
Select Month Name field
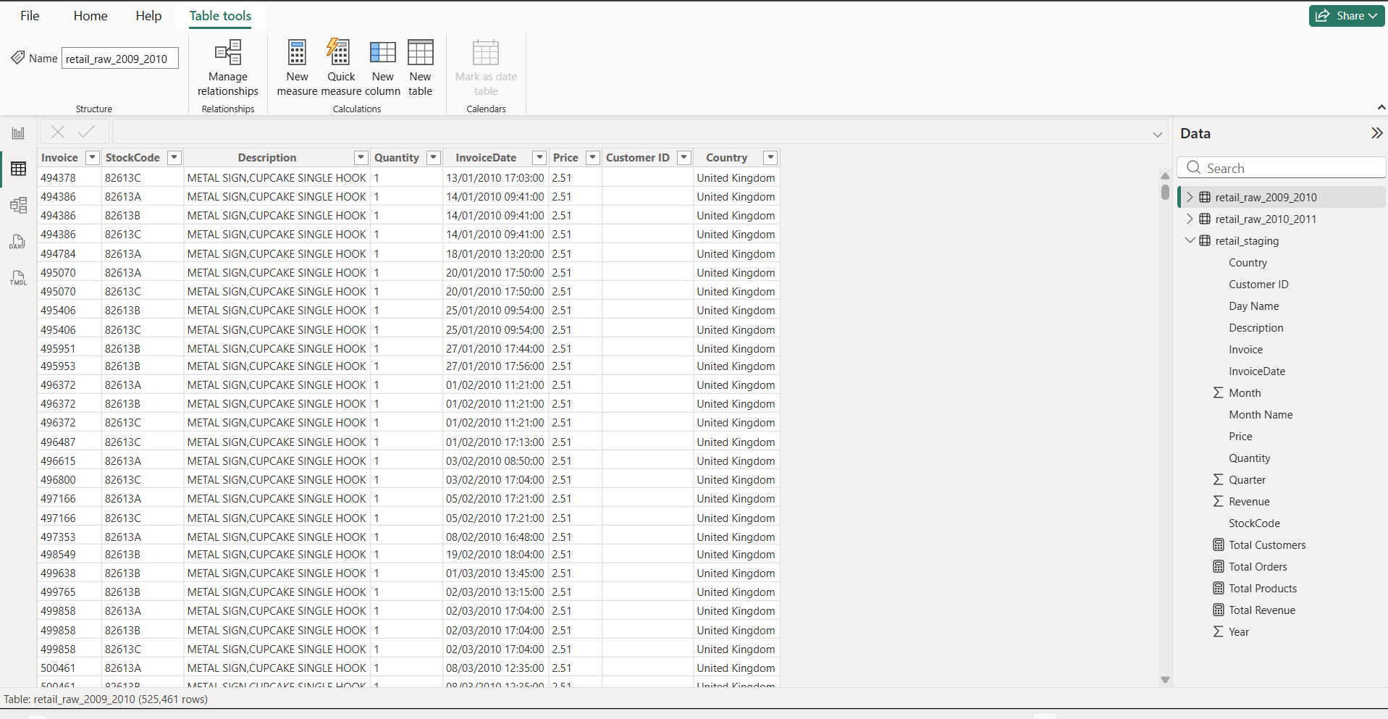(x=1261, y=415)
